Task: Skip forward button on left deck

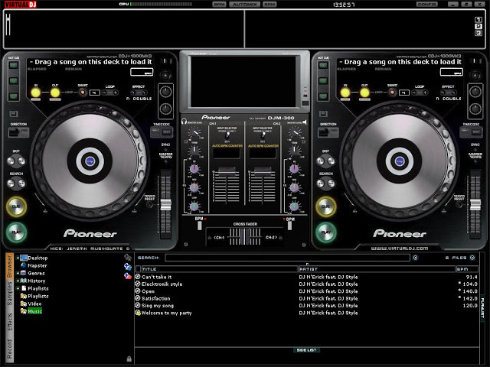Action: pos(21,161)
